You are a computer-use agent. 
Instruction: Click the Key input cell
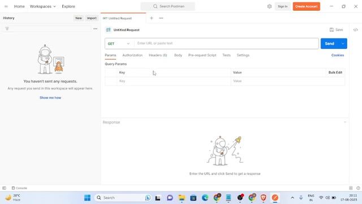pyautogui.click(x=174, y=81)
